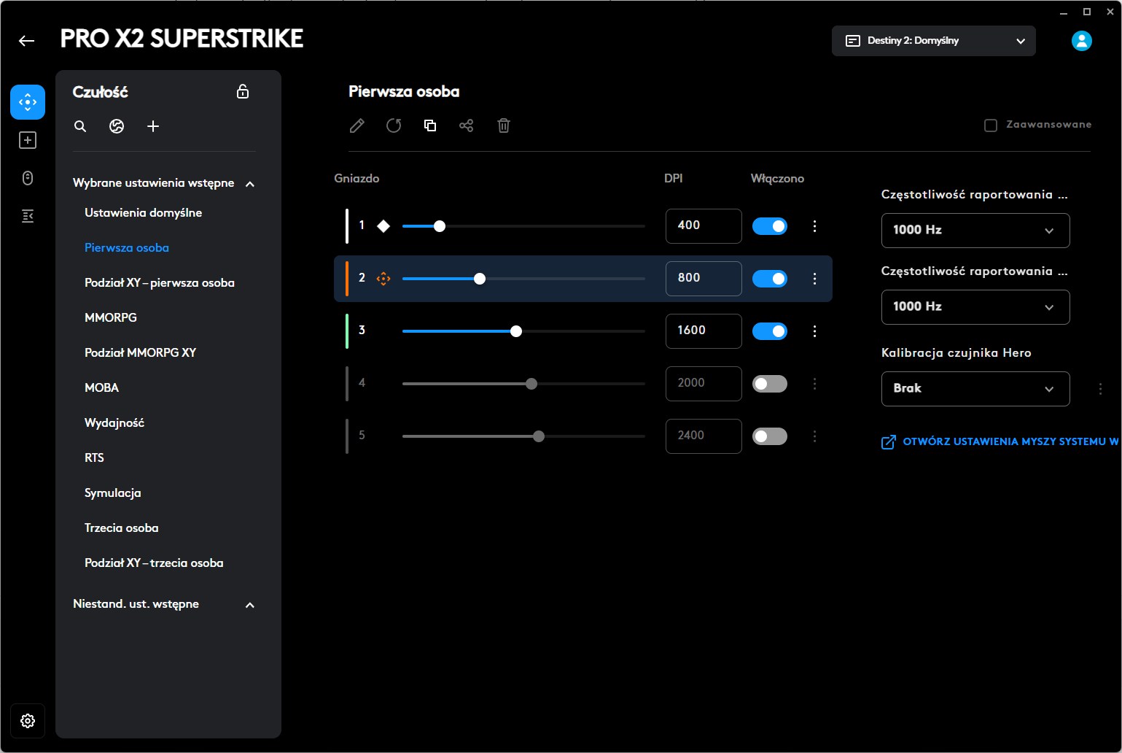Open Kalibracja czujnika Hero dropdown

coord(975,389)
